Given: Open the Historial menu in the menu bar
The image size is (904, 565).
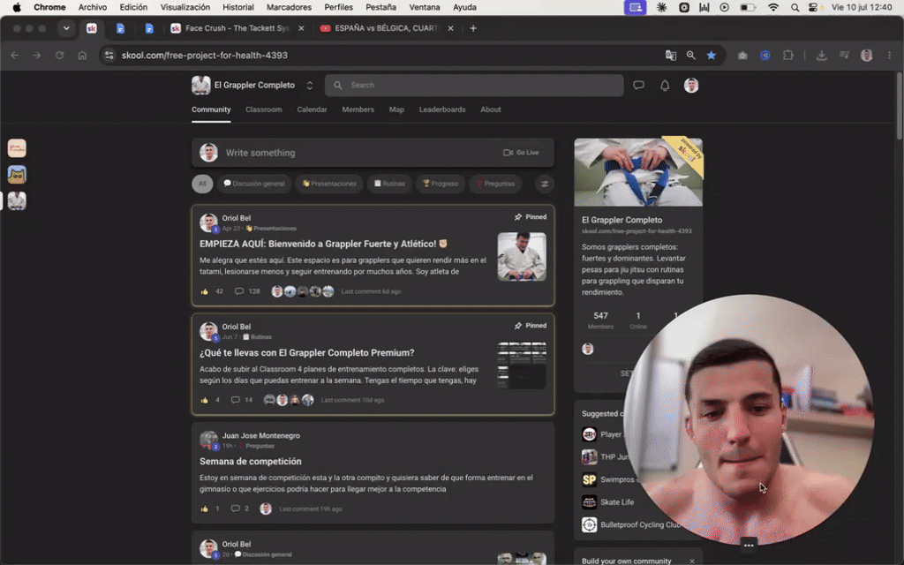Looking at the screenshot, I should pos(238,7).
